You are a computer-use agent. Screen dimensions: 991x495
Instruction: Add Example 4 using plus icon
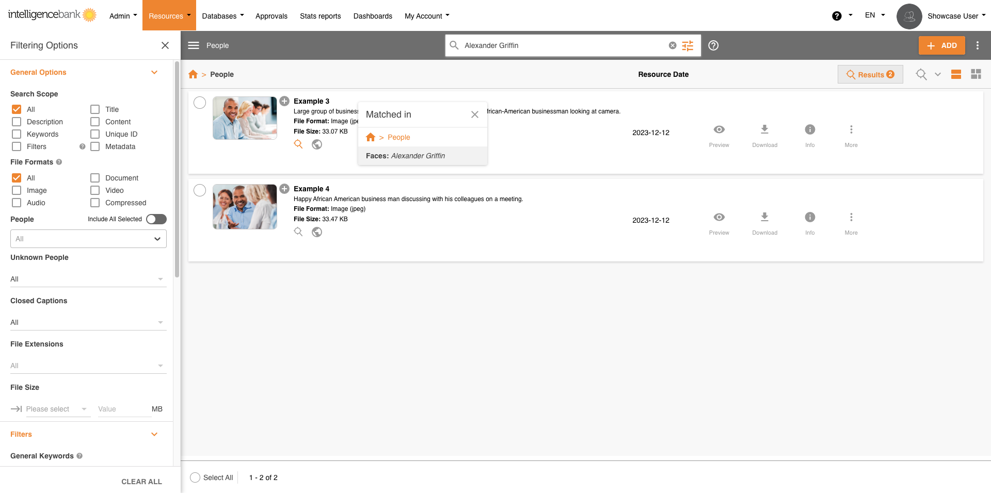284,189
